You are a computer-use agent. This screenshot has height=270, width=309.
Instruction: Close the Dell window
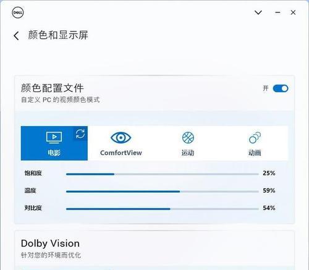(x=293, y=12)
